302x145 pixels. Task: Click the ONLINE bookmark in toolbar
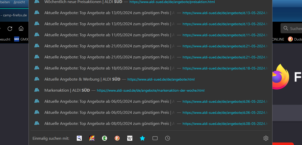[x=278, y=39]
